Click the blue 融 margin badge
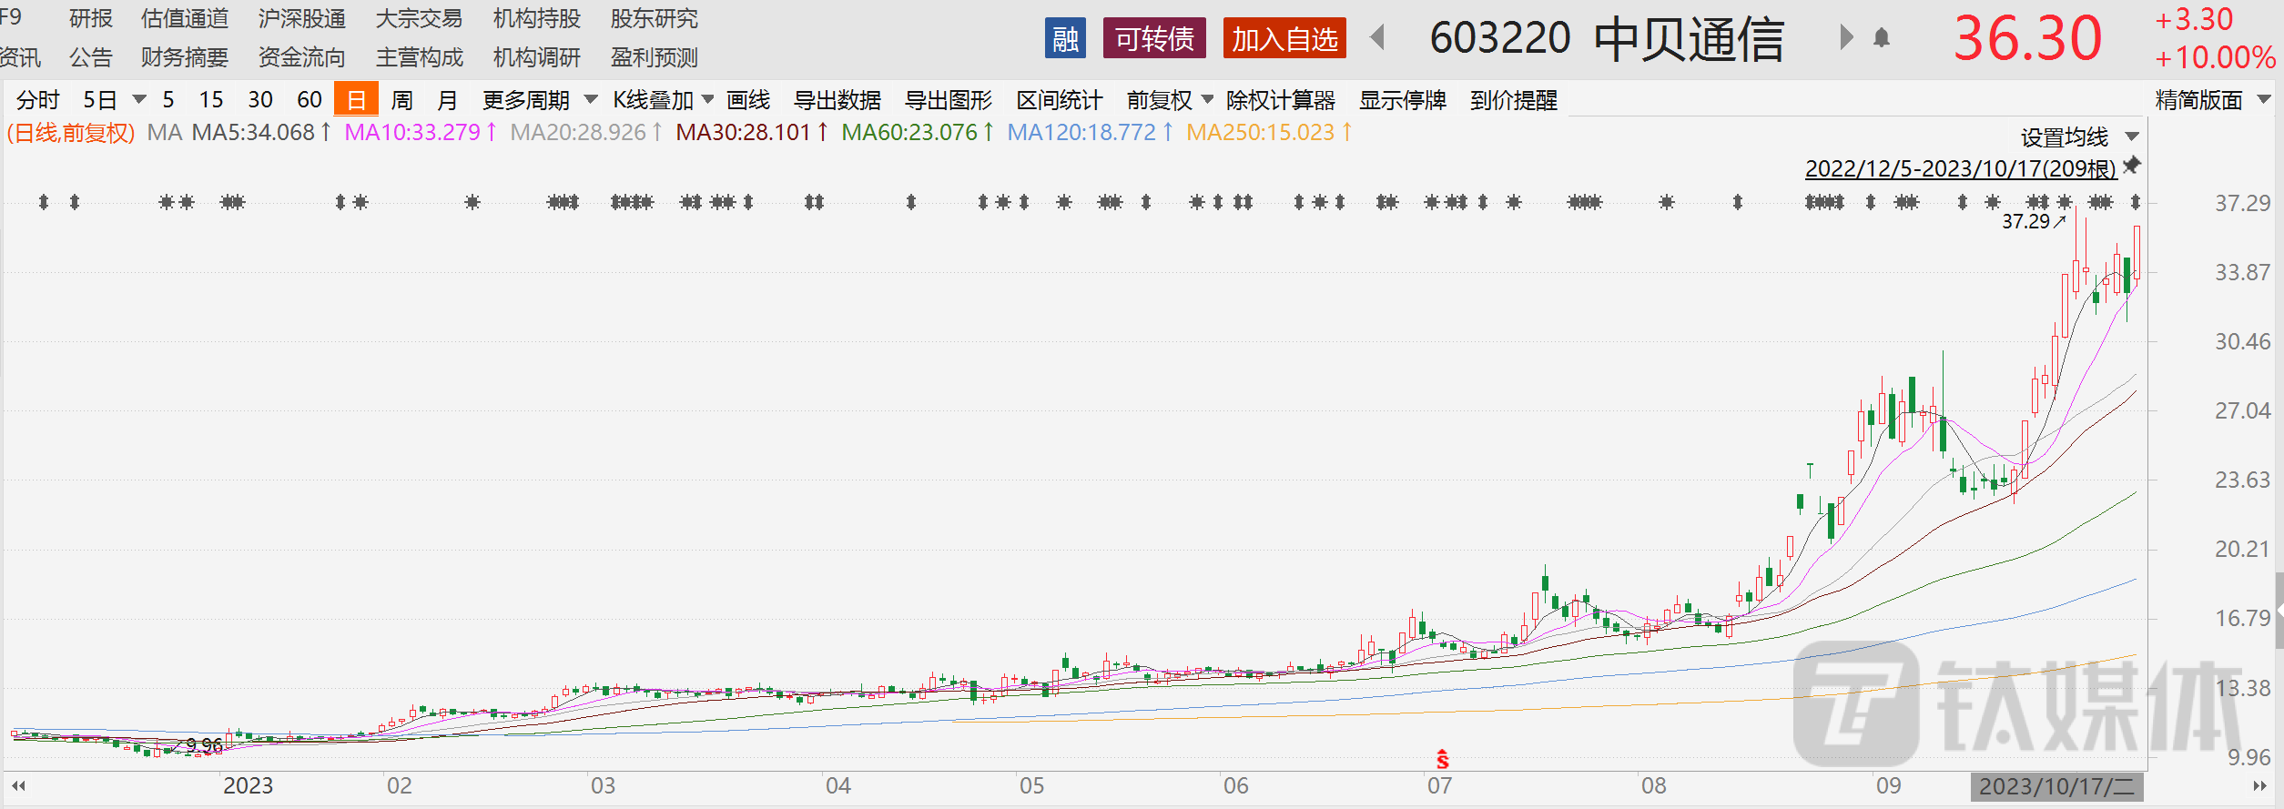Viewport: 2284px width, 809px height. (1065, 39)
